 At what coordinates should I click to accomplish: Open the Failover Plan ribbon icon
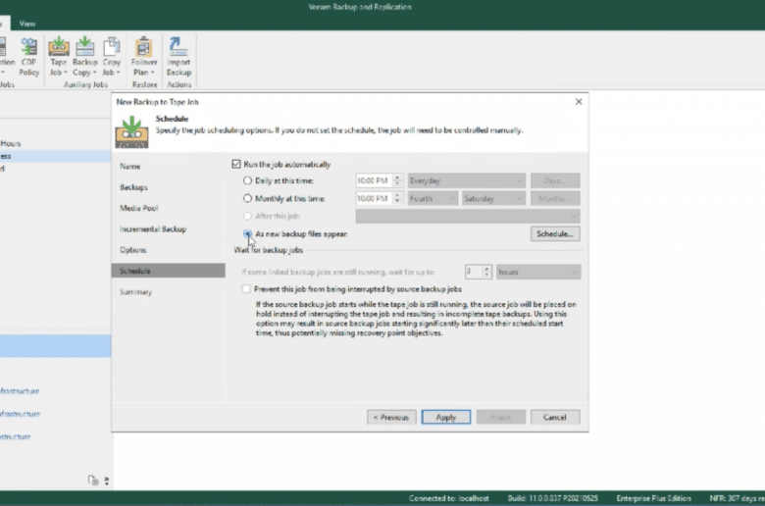[144, 57]
